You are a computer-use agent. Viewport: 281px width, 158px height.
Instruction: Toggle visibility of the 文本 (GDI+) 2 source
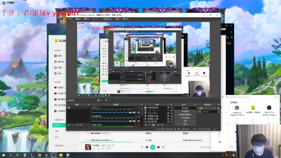(x=168, y=110)
